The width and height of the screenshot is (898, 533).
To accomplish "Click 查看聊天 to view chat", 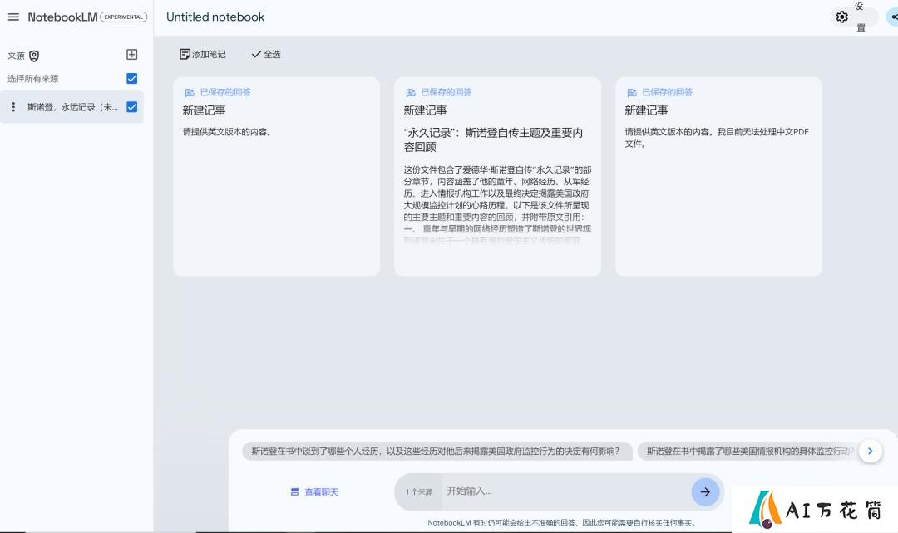I will click(314, 491).
